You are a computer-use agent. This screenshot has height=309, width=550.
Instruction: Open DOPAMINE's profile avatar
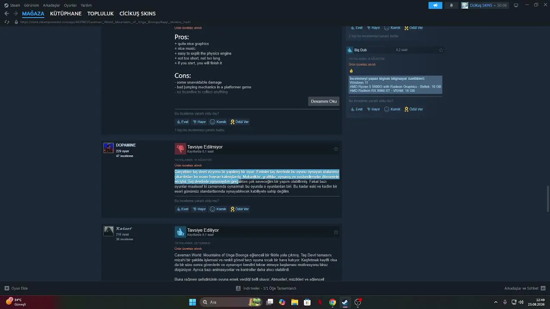coord(109,148)
